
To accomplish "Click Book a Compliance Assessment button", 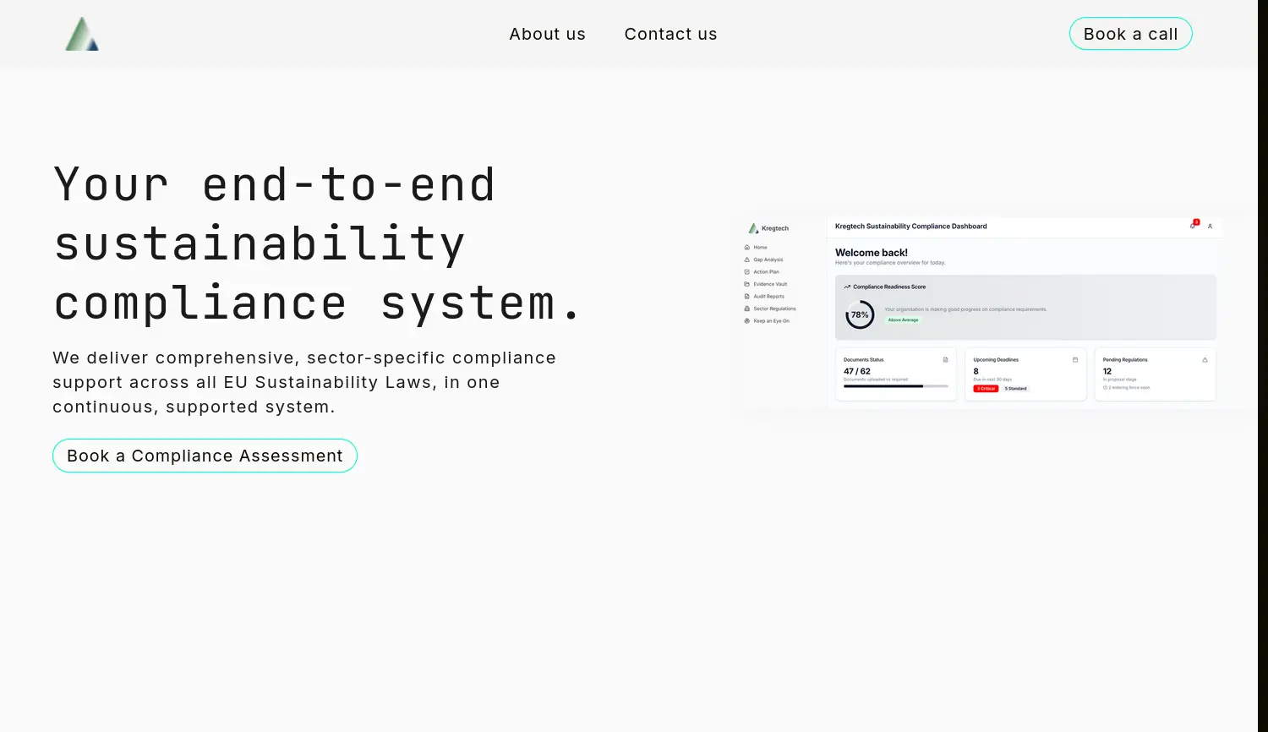I will tap(205, 456).
